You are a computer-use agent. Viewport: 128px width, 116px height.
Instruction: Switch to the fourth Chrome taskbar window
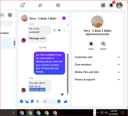point(47,113)
